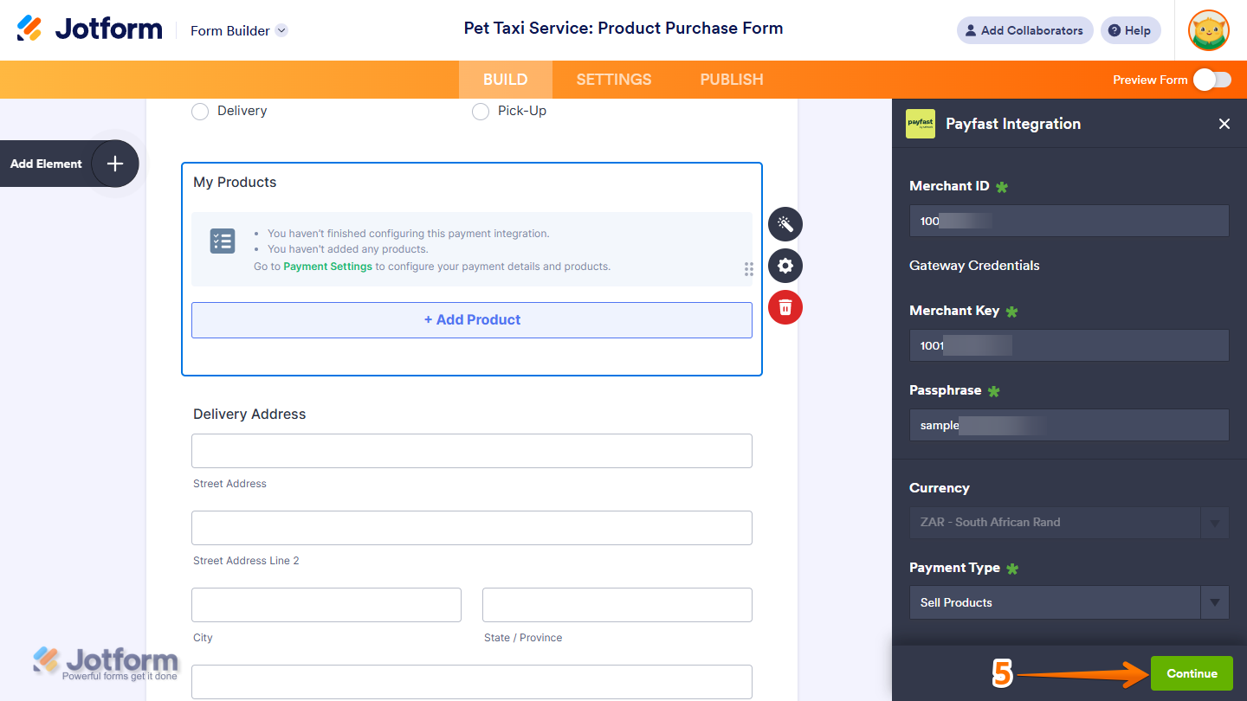Select the Pick-Up radio option

click(x=481, y=112)
